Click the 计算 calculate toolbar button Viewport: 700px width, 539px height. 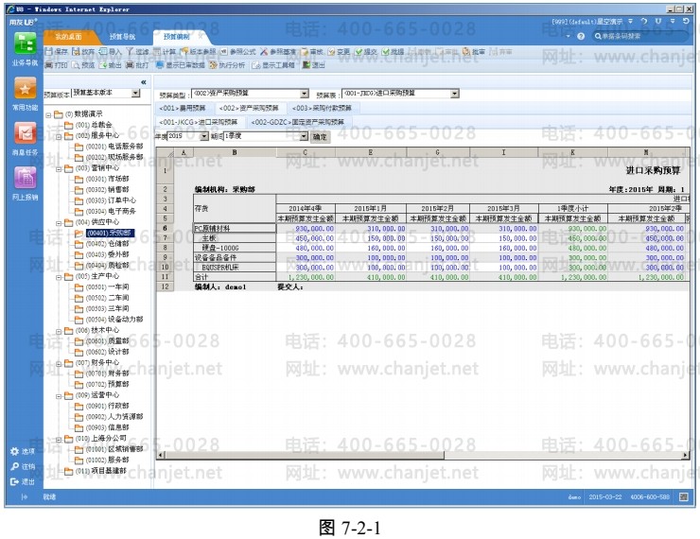pos(165,50)
